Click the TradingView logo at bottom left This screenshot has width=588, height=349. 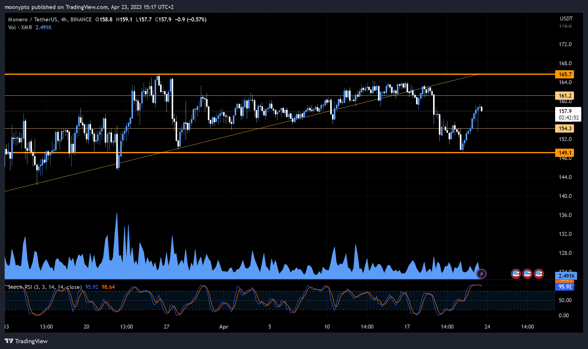click(26, 341)
